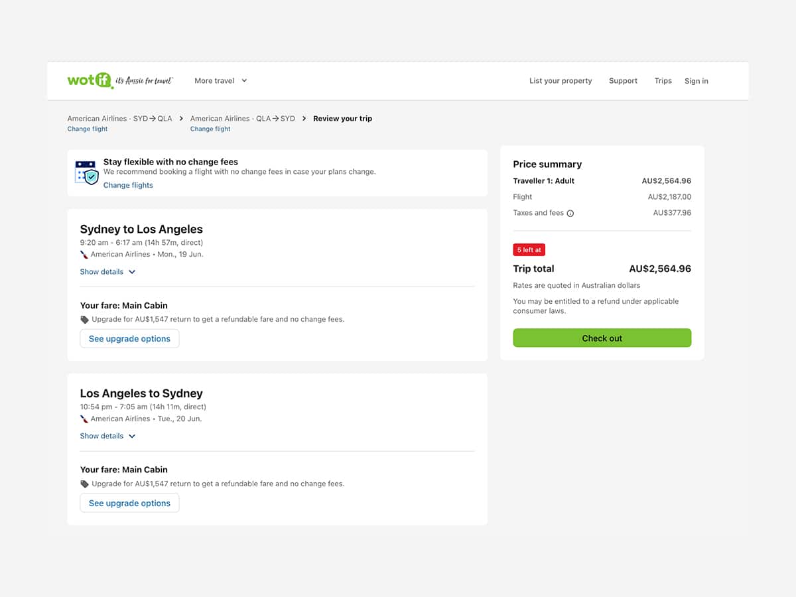The width and height of the screenshot is (796, 597).
Task: Click 'Your fare: Main Cabin' under Los Angeles flight
Action: [x=124, y=470]
